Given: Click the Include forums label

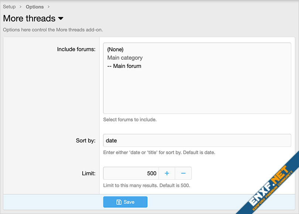Looking at the screenshot, I should click(76, 49).
